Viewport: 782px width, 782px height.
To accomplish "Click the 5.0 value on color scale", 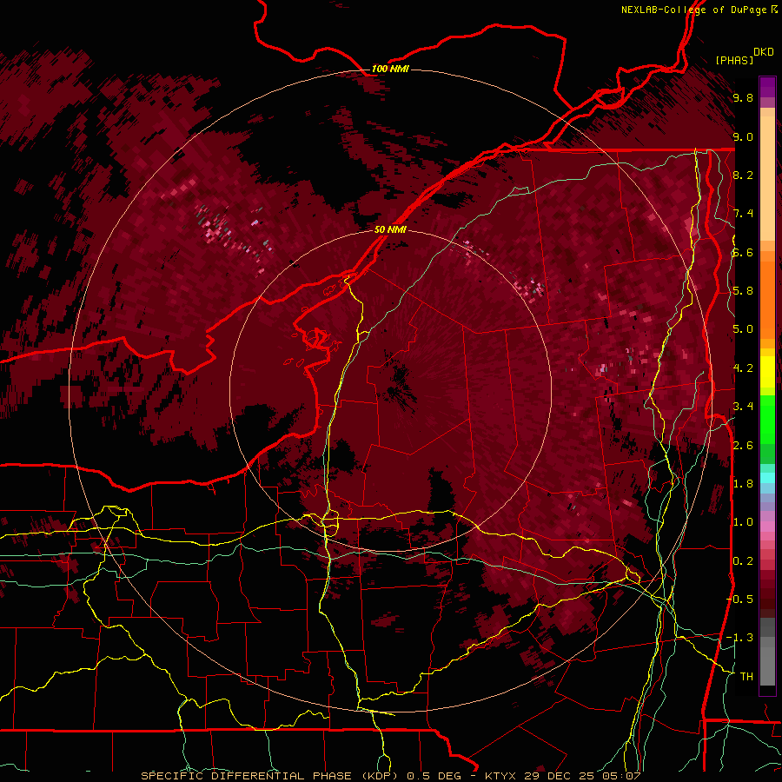I will pos(743,329).
